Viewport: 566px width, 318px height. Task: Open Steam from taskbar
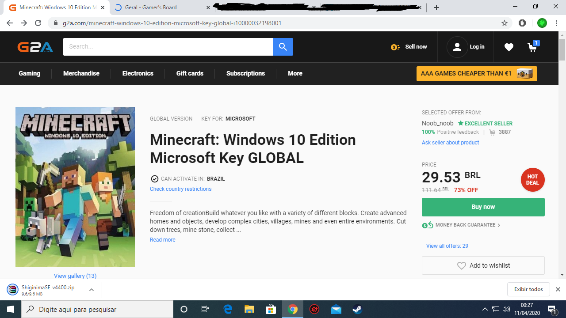point(357,310)
